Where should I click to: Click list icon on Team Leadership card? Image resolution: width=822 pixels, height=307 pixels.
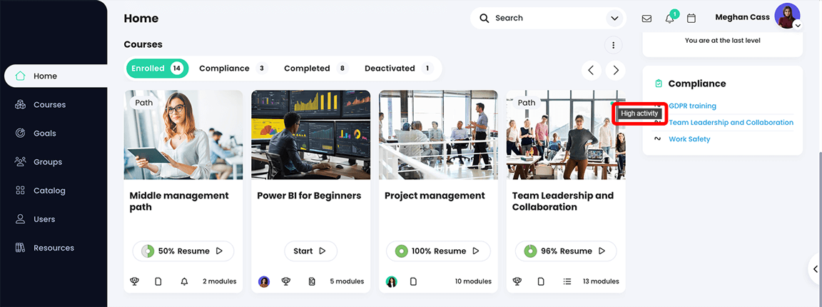pyautogui.click(x=567, y=282)
